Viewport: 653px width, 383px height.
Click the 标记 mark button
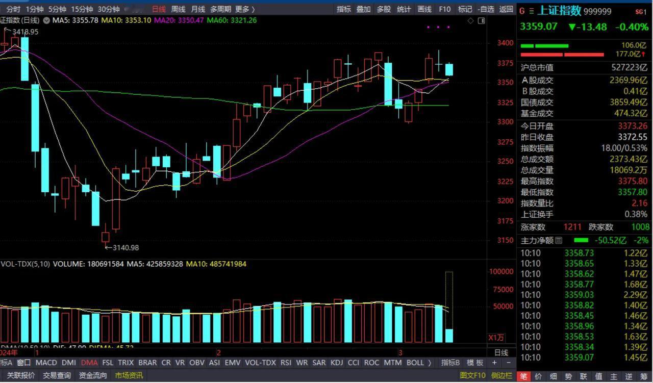point(465,9)
